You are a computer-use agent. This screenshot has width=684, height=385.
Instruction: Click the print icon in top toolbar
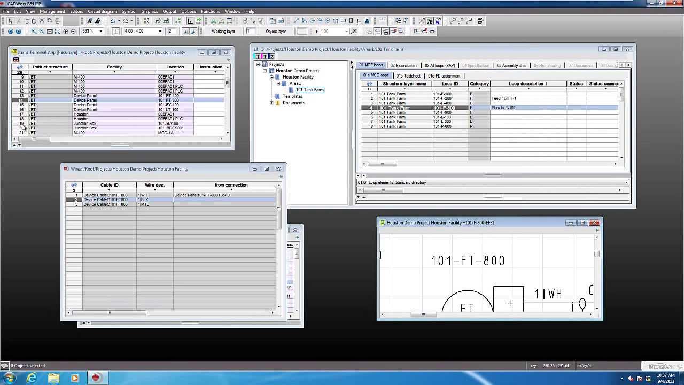coord(58,21)
